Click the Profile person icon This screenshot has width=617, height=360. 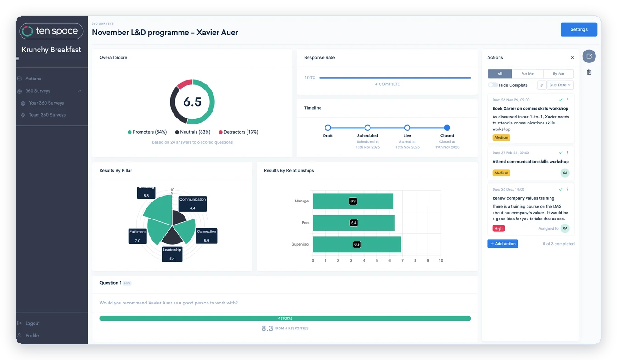coord(19,336)
